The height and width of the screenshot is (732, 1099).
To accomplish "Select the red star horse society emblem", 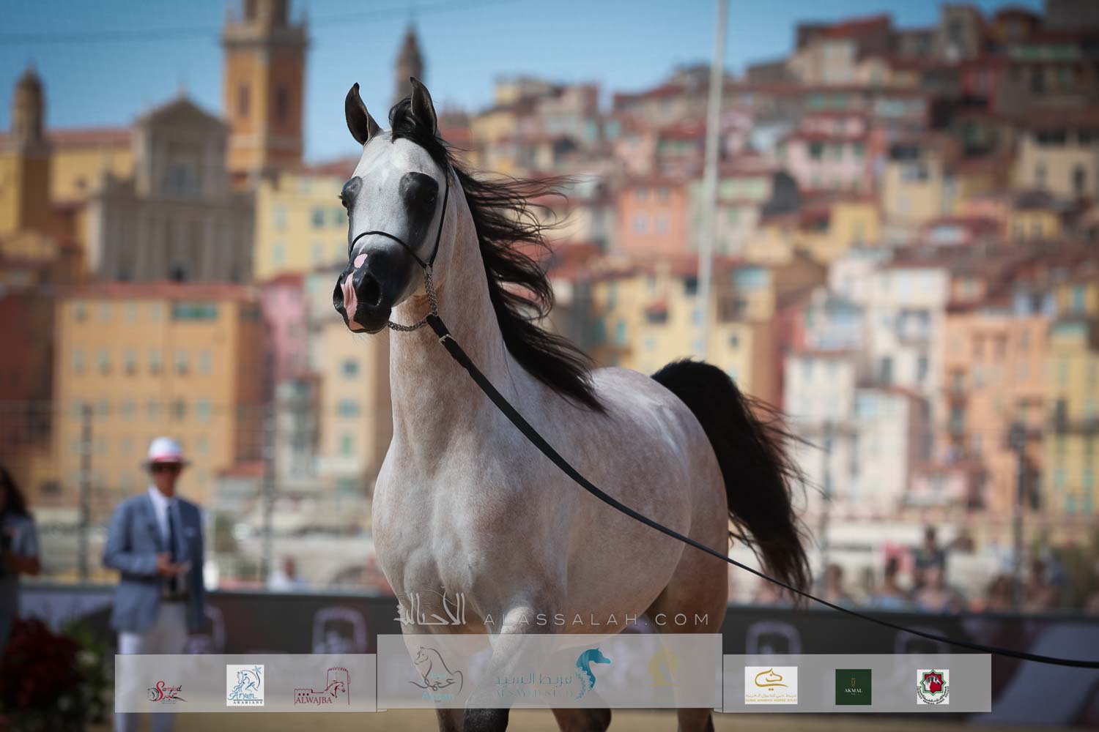I will (x=934, y=686).
